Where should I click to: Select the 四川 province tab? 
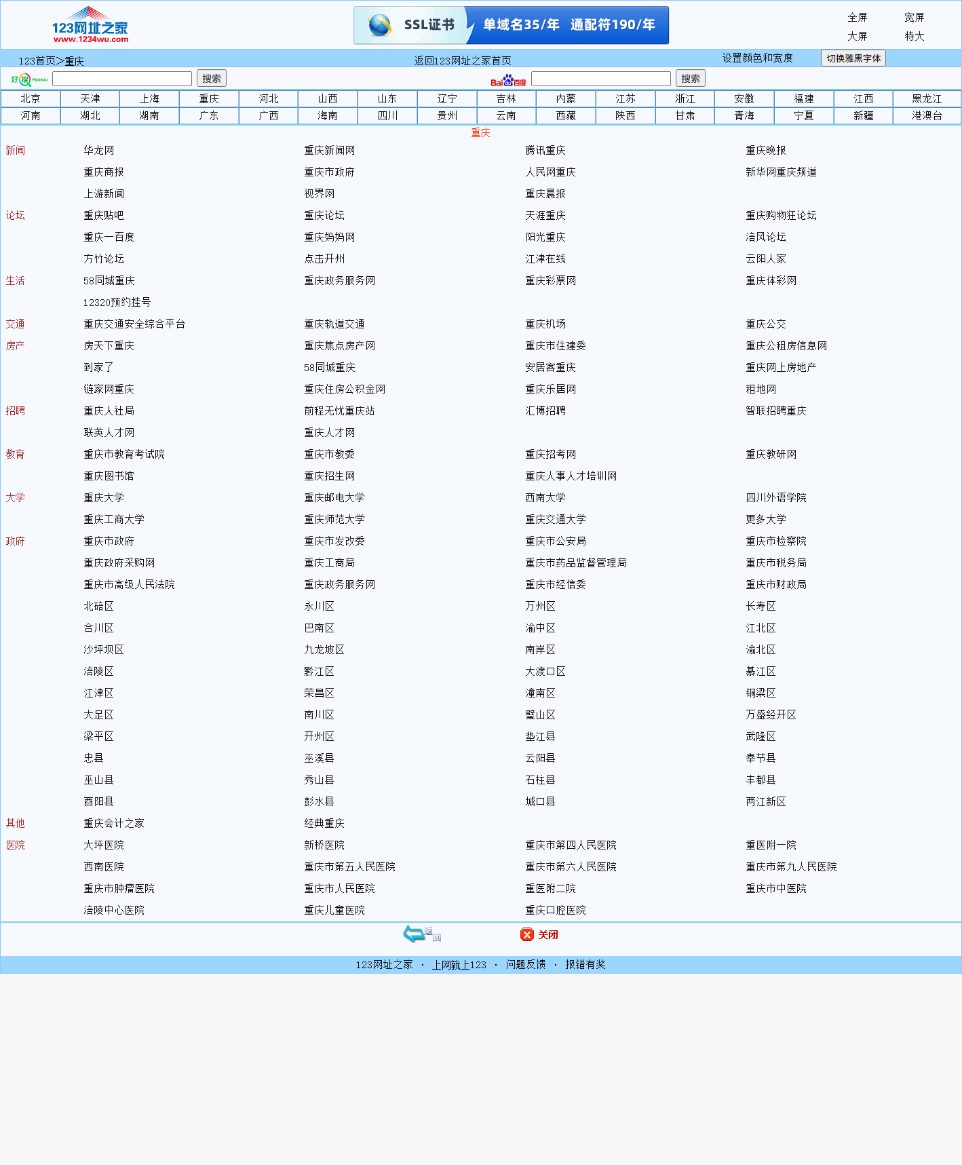pos(387,116)
